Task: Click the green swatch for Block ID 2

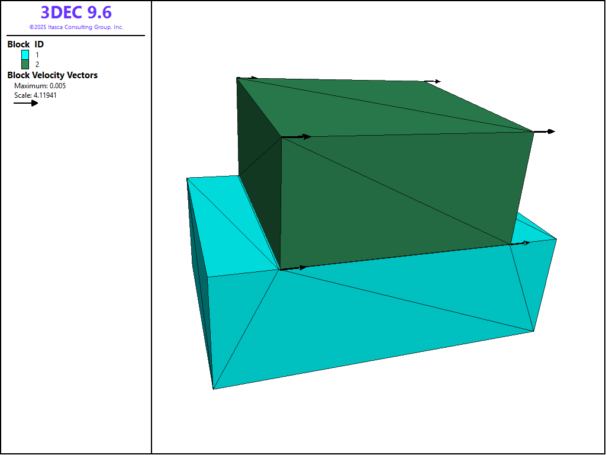Action: 25,64
